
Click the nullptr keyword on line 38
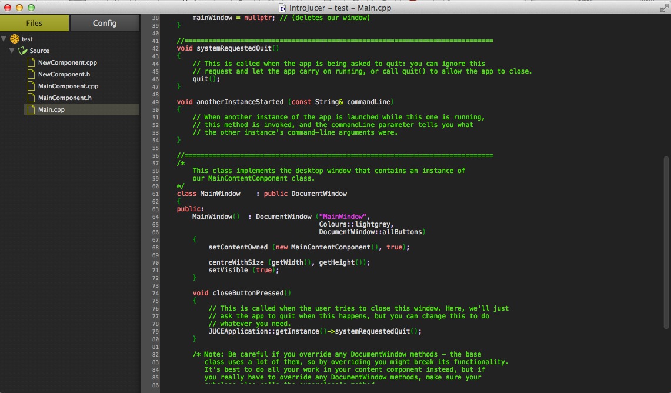point(258,18)
